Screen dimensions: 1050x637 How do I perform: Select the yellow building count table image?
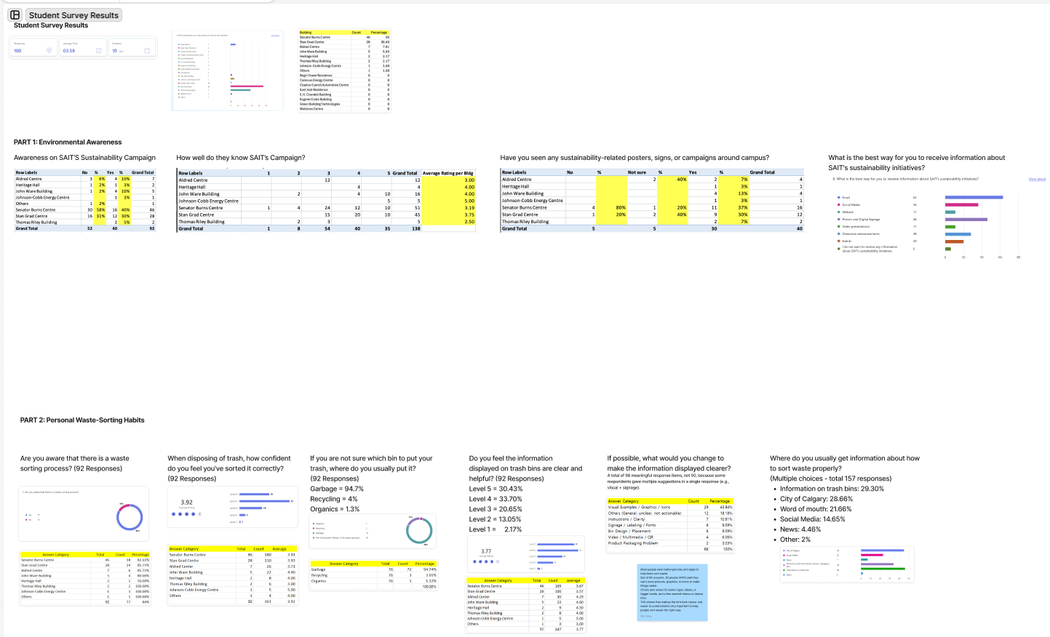point(344,71)
